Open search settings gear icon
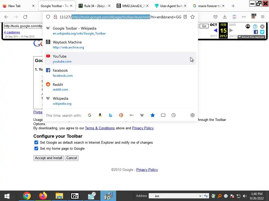Viewport: 269px width, 201px height. tap(193, 115)
